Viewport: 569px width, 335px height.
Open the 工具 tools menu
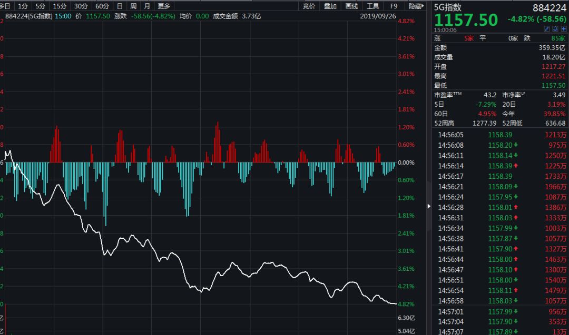[x=372, y=6]
